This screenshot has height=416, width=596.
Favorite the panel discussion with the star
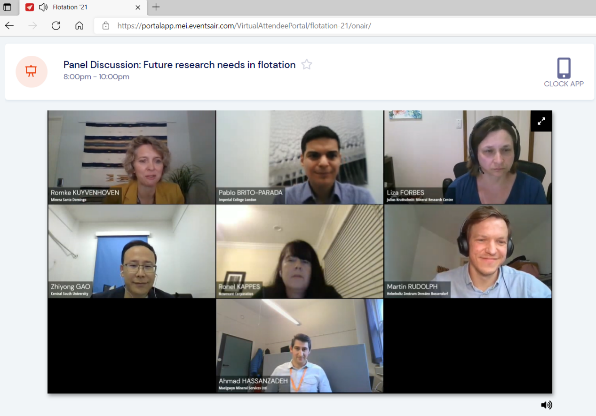tap(307, 64)
